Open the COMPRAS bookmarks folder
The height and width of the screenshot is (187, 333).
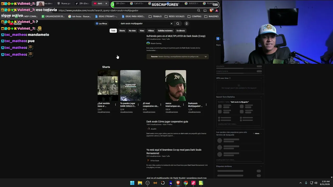(x=194, y=16)
